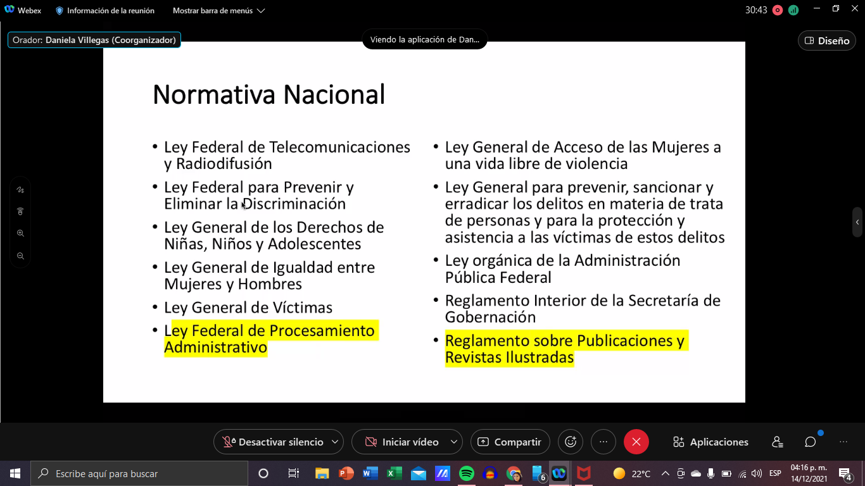
Task: Click the remote control icon below annotate
Action: 20,211
